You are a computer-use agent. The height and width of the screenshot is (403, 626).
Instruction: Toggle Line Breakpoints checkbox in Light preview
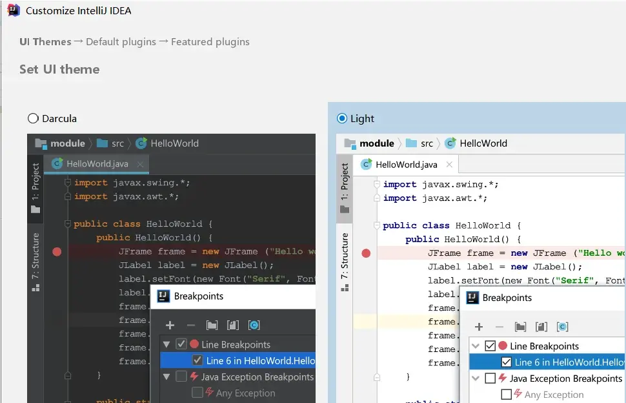coord(490,346)
